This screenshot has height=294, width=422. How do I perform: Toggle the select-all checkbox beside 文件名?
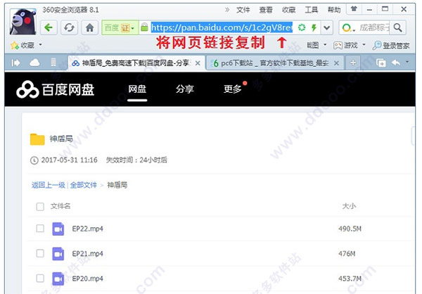tap(40, 207)
